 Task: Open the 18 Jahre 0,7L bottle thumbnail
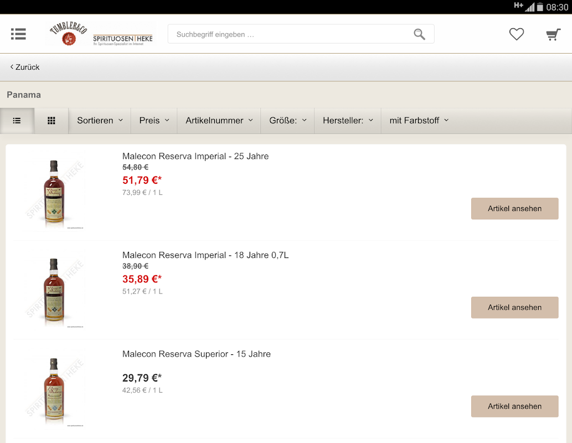54,290
